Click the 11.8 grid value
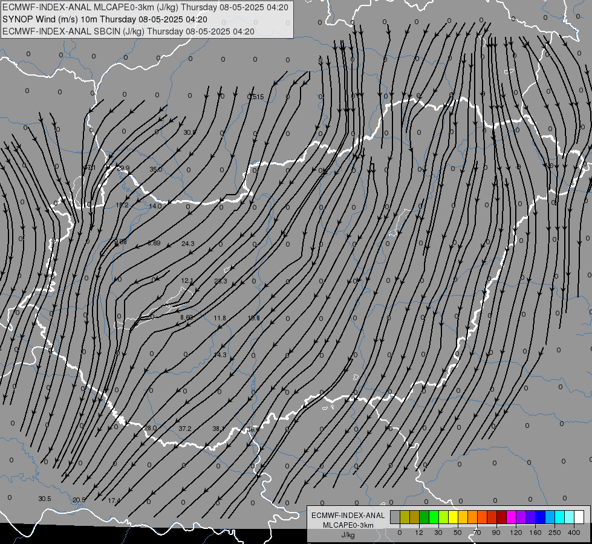The height and width of the screenshot is (544, 592). pos(220,319)
